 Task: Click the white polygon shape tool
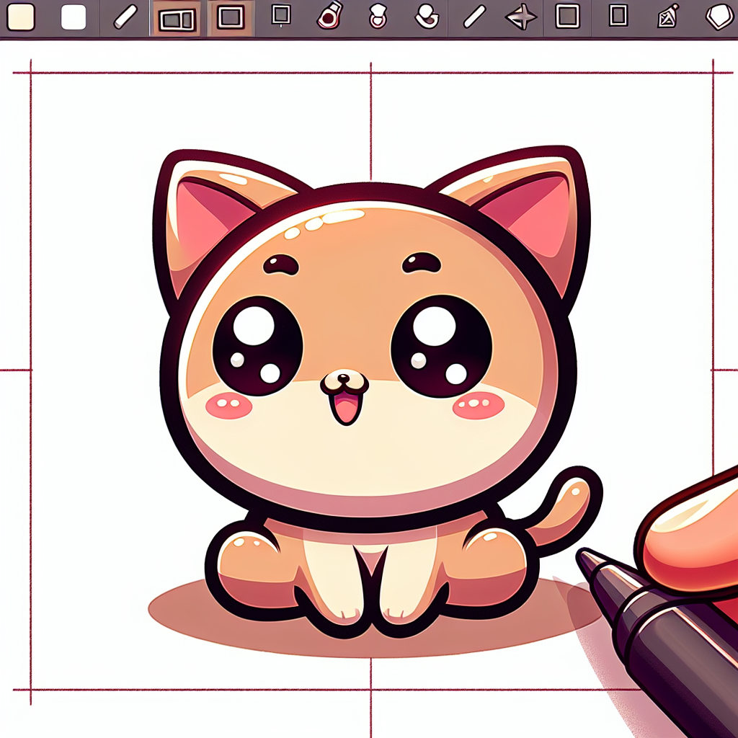719,17
